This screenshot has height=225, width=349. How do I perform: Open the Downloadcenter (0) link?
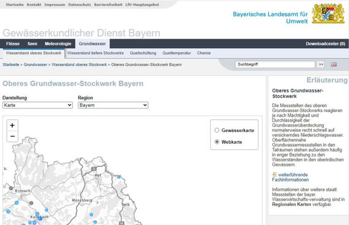[325, 44]
